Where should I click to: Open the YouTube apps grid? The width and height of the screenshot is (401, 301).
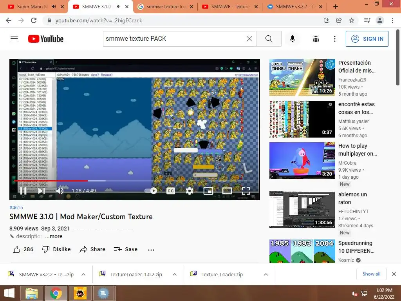click(316, 39)
